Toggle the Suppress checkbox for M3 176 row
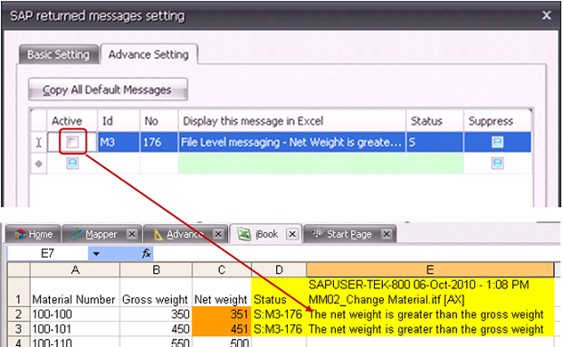This screenshot has height=347, width=563. tap(497, 142)
